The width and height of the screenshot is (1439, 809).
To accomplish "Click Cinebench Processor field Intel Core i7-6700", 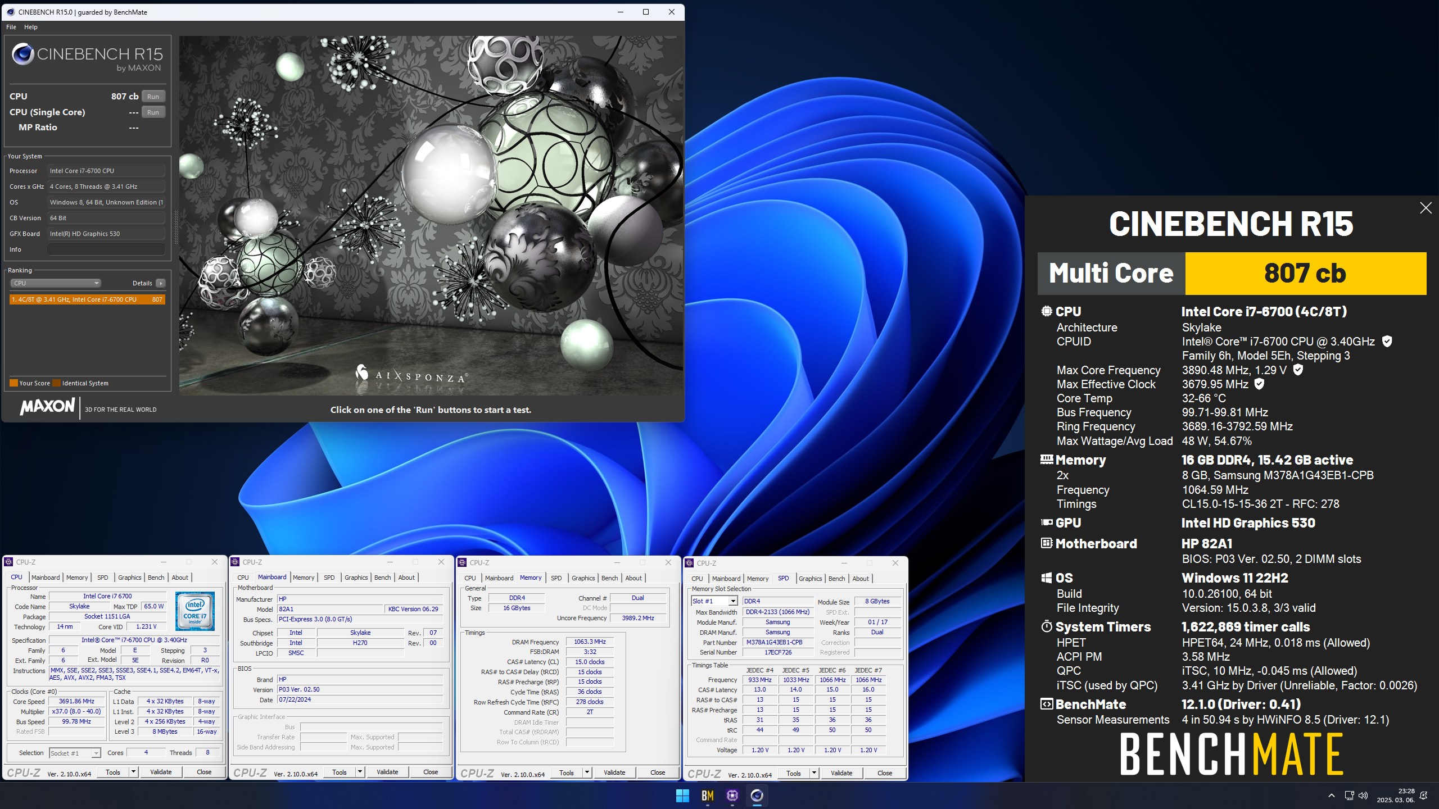I will click(x=106, y=171).
